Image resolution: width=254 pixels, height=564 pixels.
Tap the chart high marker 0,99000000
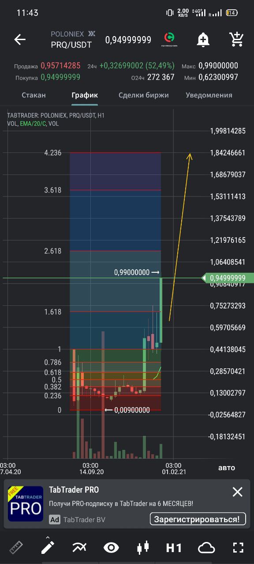tap(136, 273)
